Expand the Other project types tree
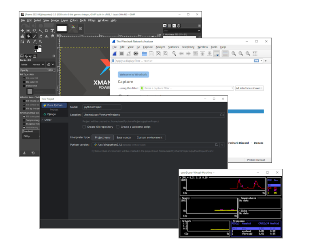311x248 pixels. pos(43,120)
